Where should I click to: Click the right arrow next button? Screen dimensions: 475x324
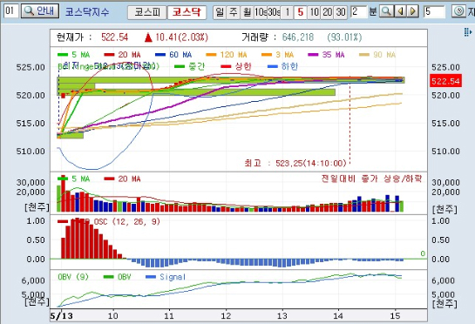[412, 12]
